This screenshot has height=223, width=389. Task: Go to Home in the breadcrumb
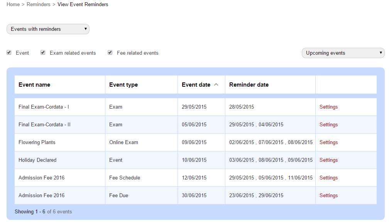click(13, 5)
